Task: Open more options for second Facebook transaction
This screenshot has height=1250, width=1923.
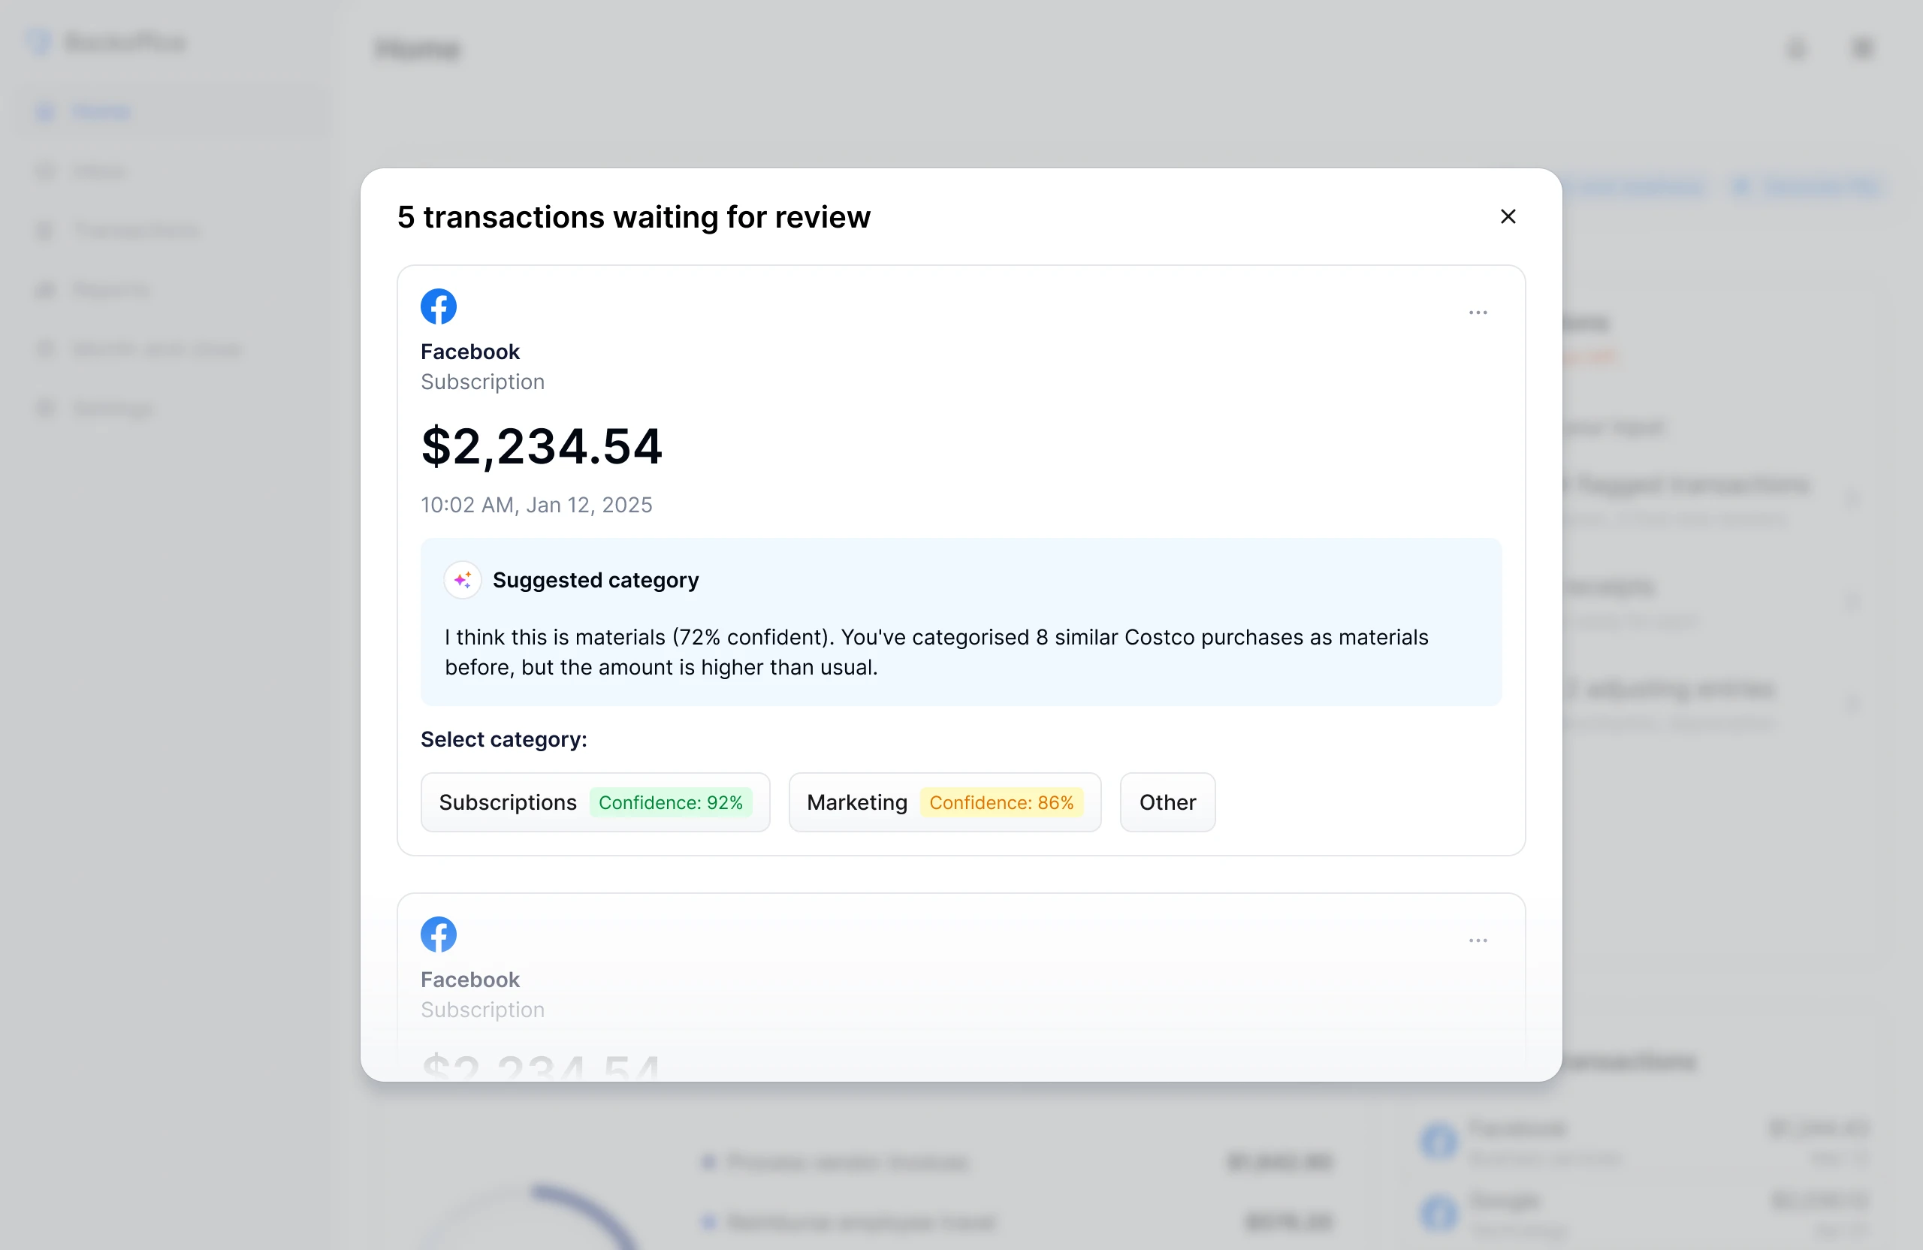Action: 1478,941
